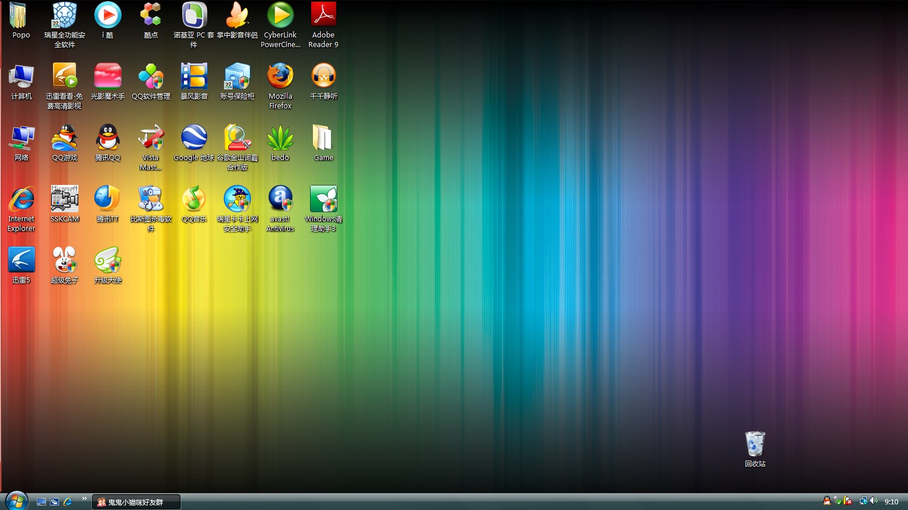Click Switch Between Windows quick launch icon
The image size is (908, 510).
pyautogui.click(x=55, y=502)
